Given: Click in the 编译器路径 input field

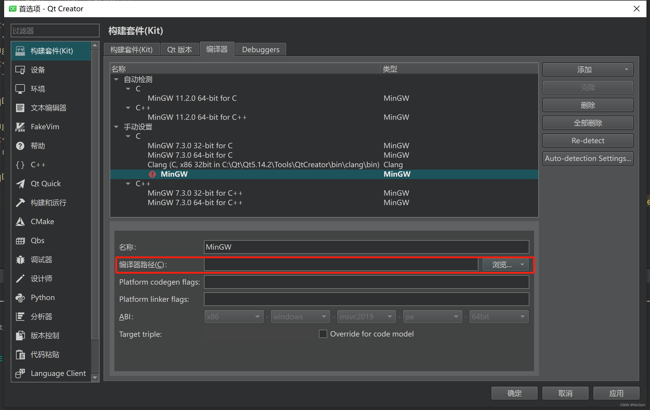Looking at the screenshot, I should [341, 264].
